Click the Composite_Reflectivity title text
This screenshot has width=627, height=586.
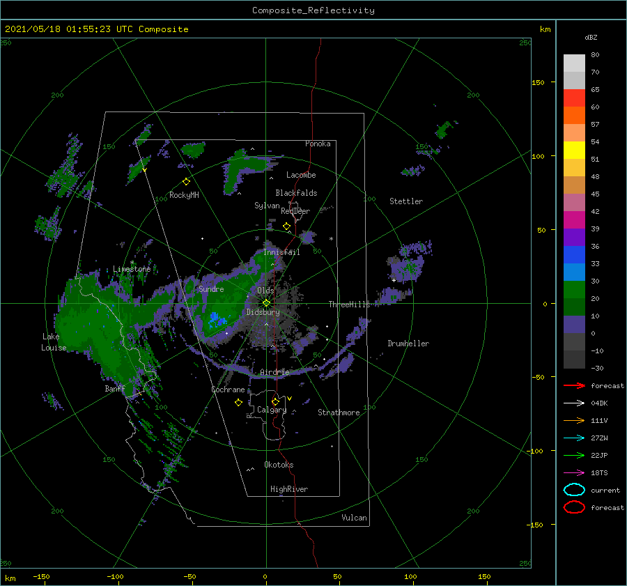click(313, 10)
